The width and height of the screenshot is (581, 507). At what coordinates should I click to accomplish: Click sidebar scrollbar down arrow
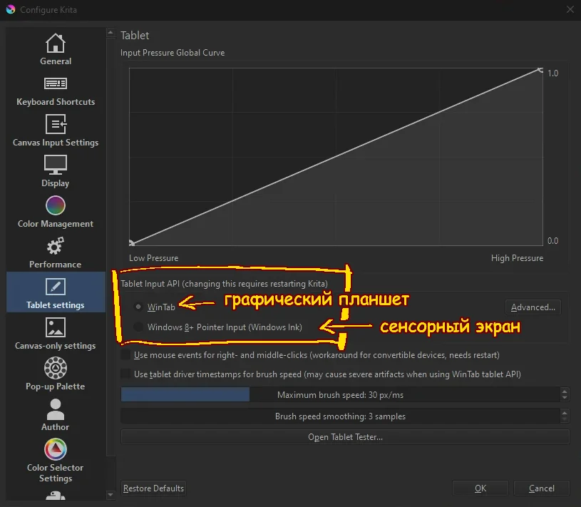tap(110, 494)
